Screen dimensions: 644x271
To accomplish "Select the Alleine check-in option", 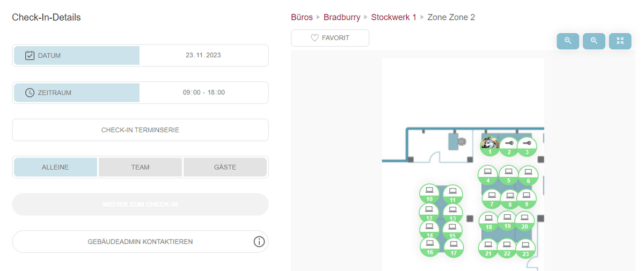I will click(55, 167).
